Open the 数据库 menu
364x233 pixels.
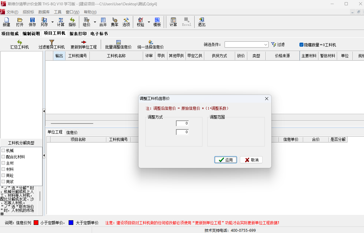pos(44,12)
